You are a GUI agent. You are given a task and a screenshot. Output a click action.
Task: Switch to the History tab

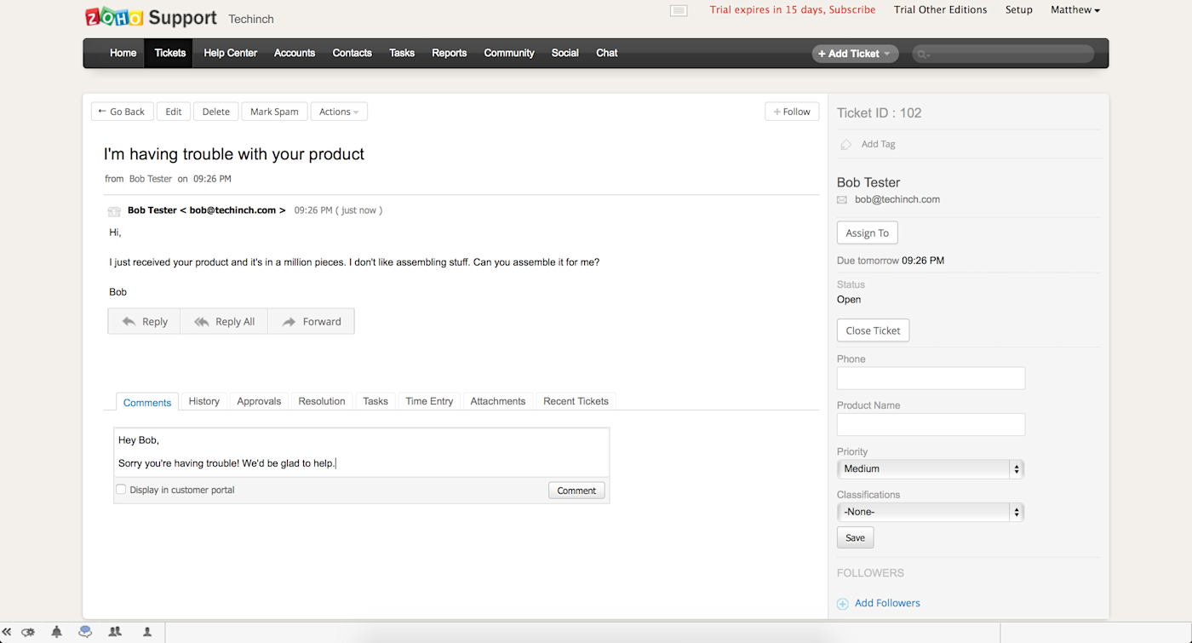204,401
